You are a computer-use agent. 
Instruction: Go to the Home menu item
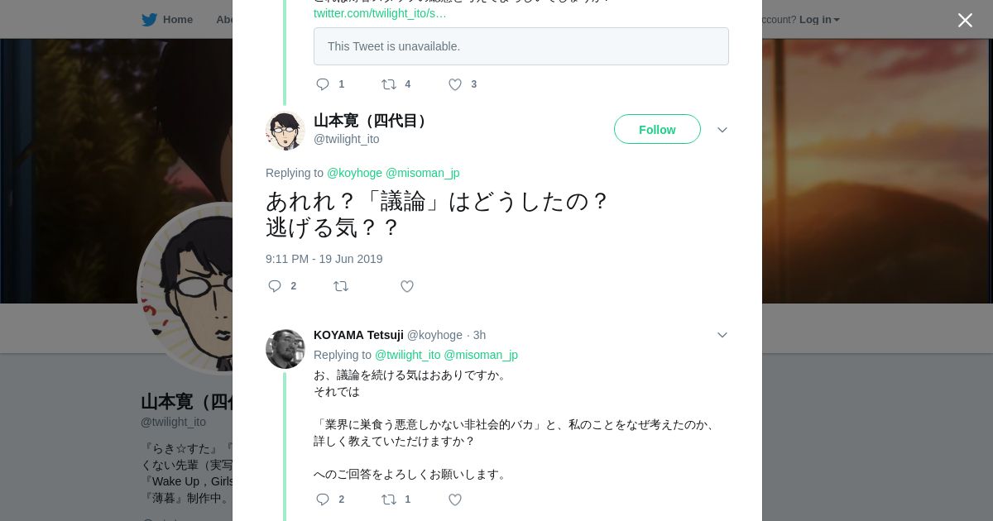(x=177, y=20)
